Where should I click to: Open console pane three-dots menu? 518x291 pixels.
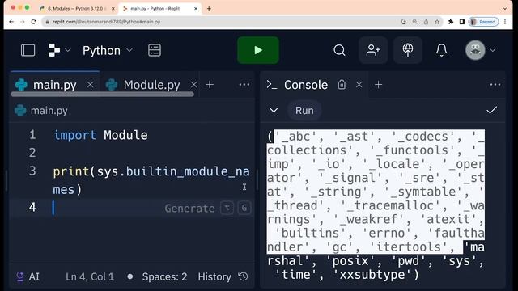pos(495,85)
